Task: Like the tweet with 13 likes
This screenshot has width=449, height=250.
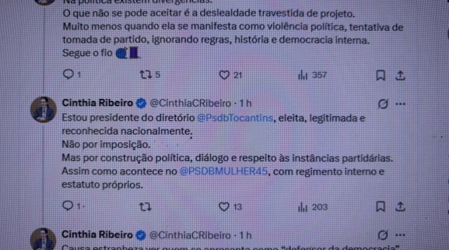Action: coord(224,206)
